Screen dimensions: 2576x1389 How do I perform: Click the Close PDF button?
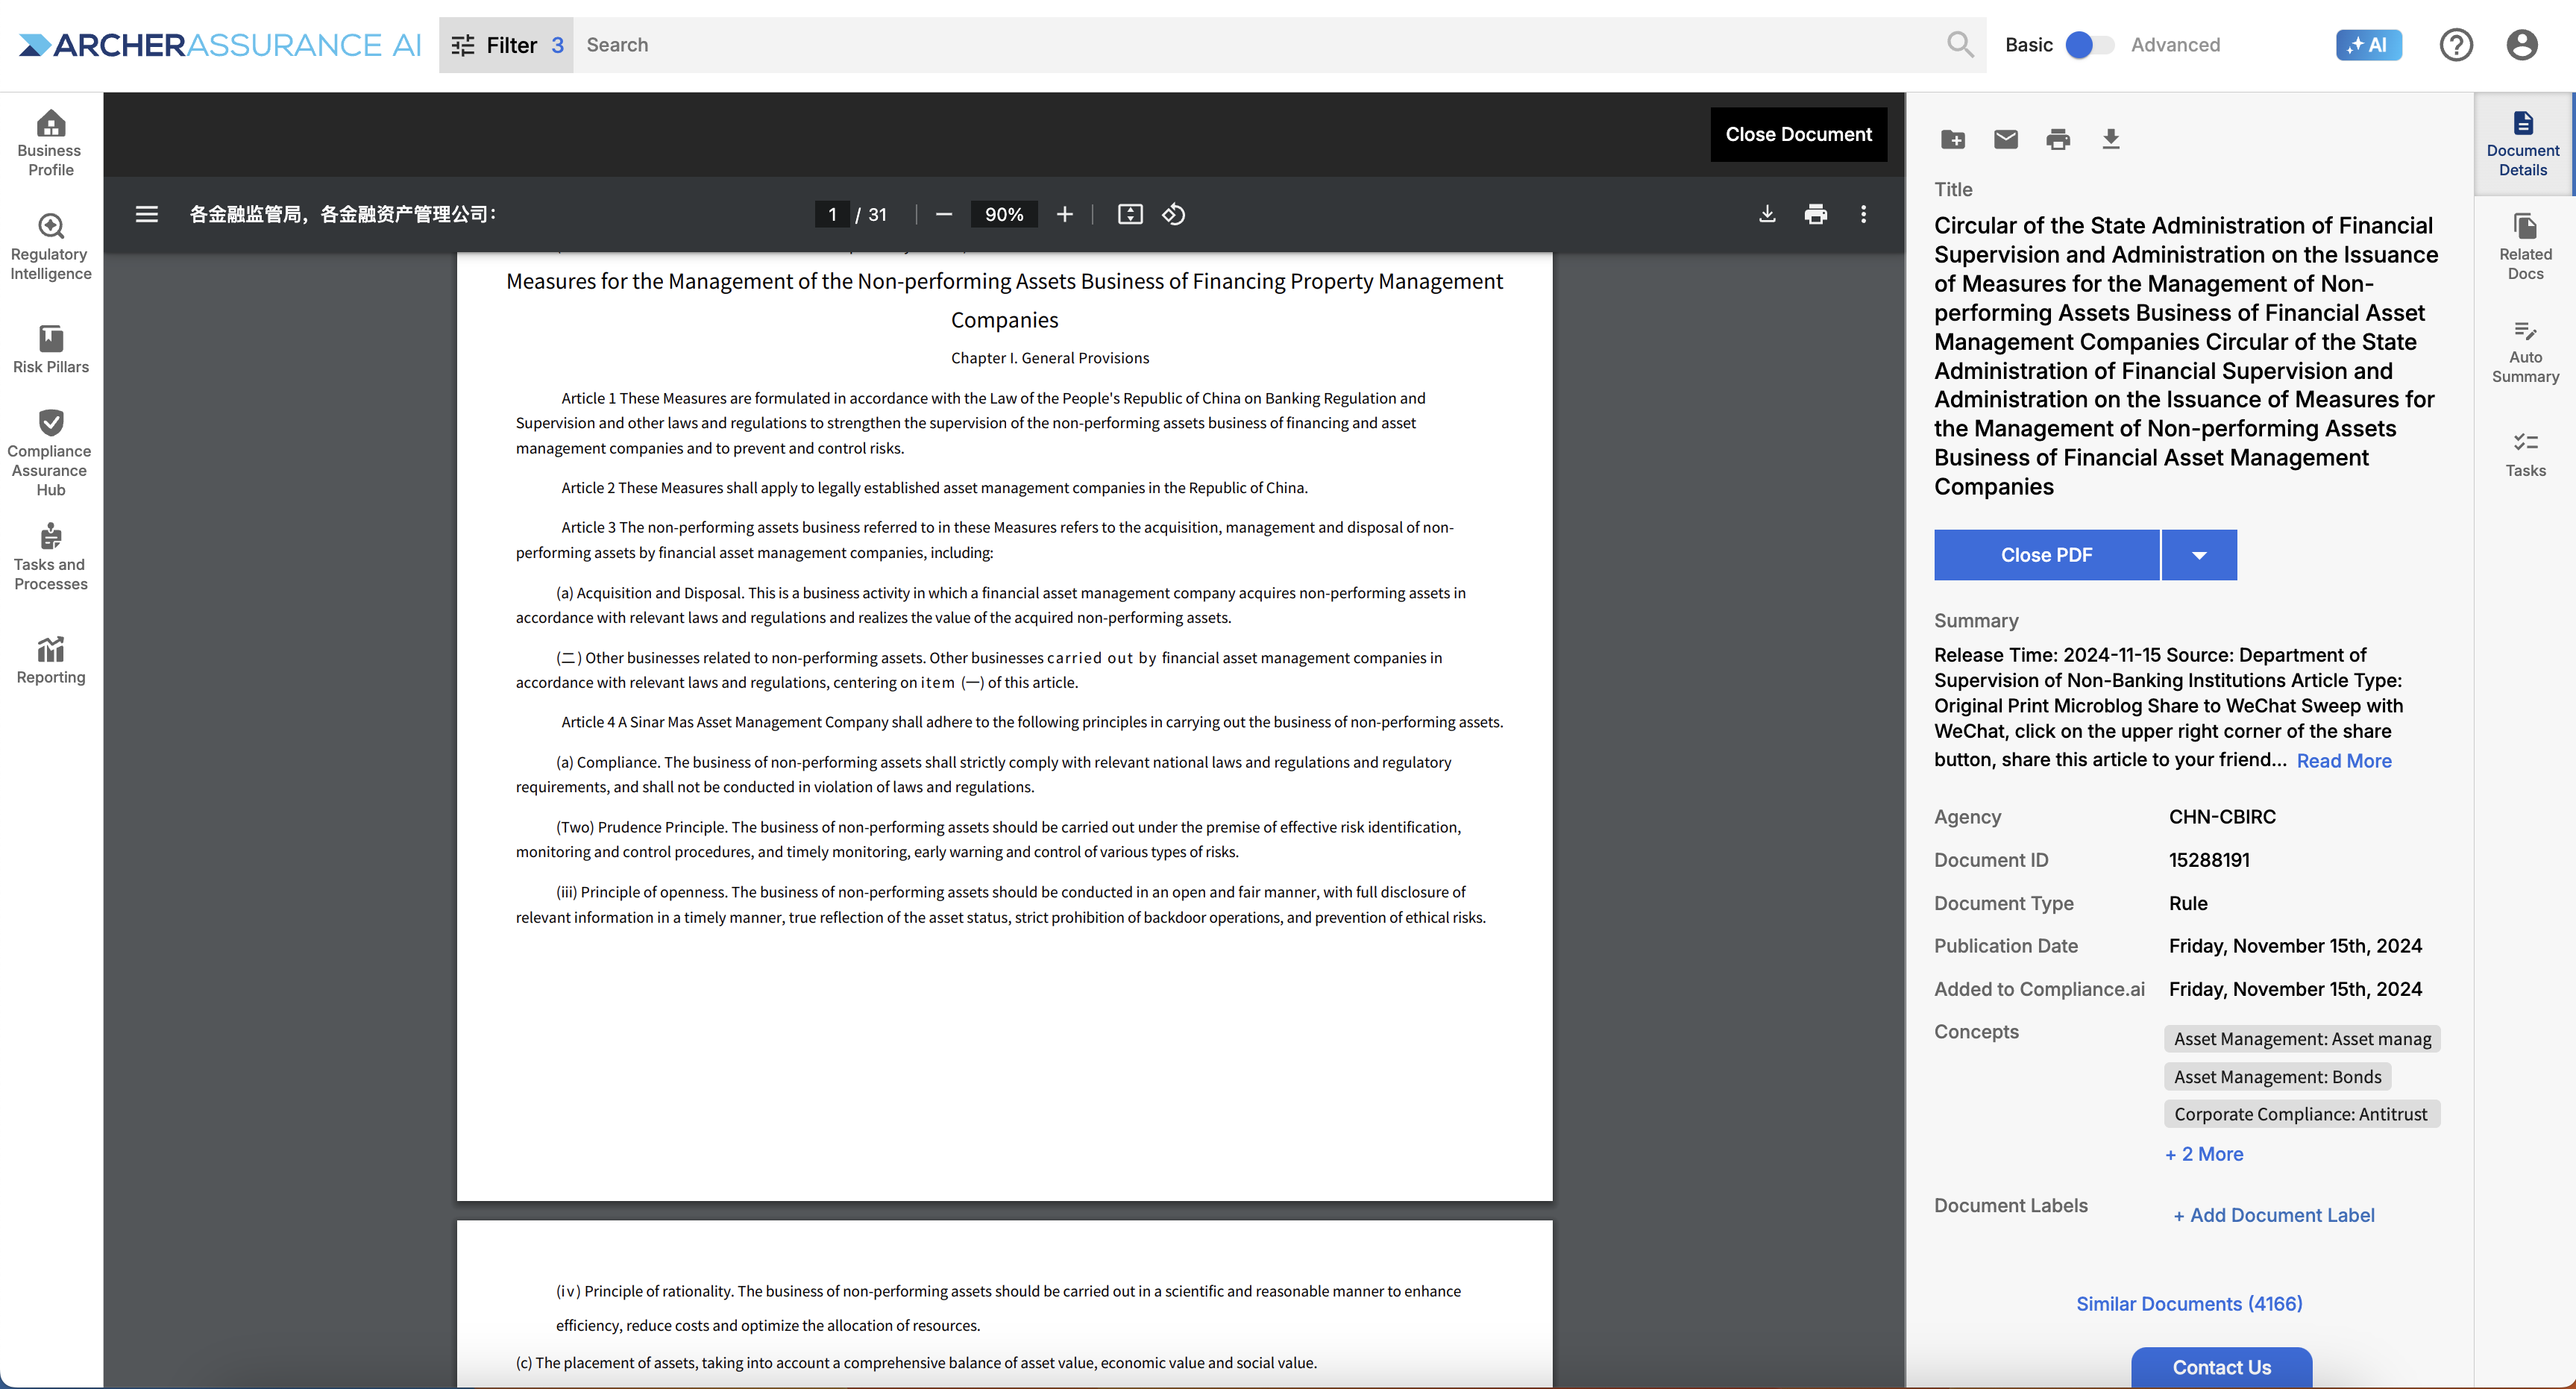tap(2046, 555)
